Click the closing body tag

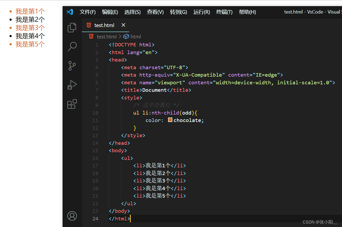pyautogui.click(x=119, y=211)
